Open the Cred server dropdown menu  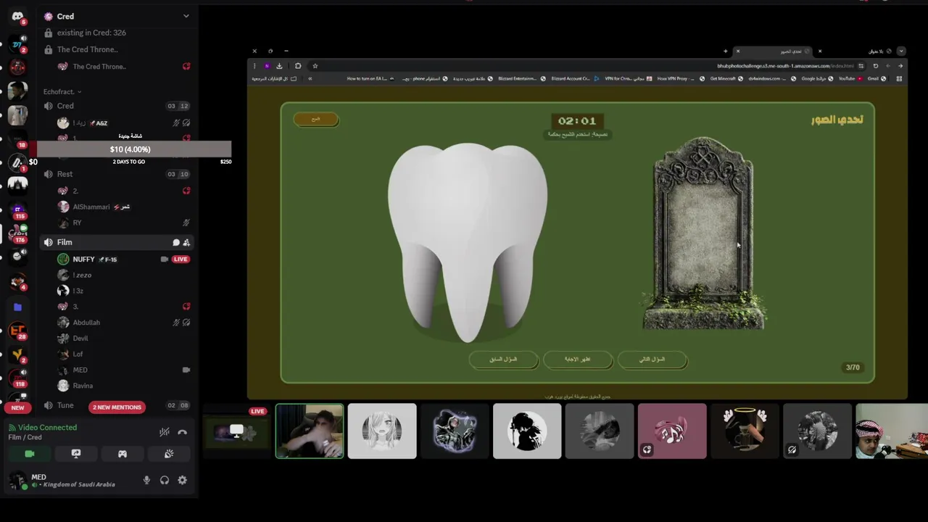(x=186, y=16)
